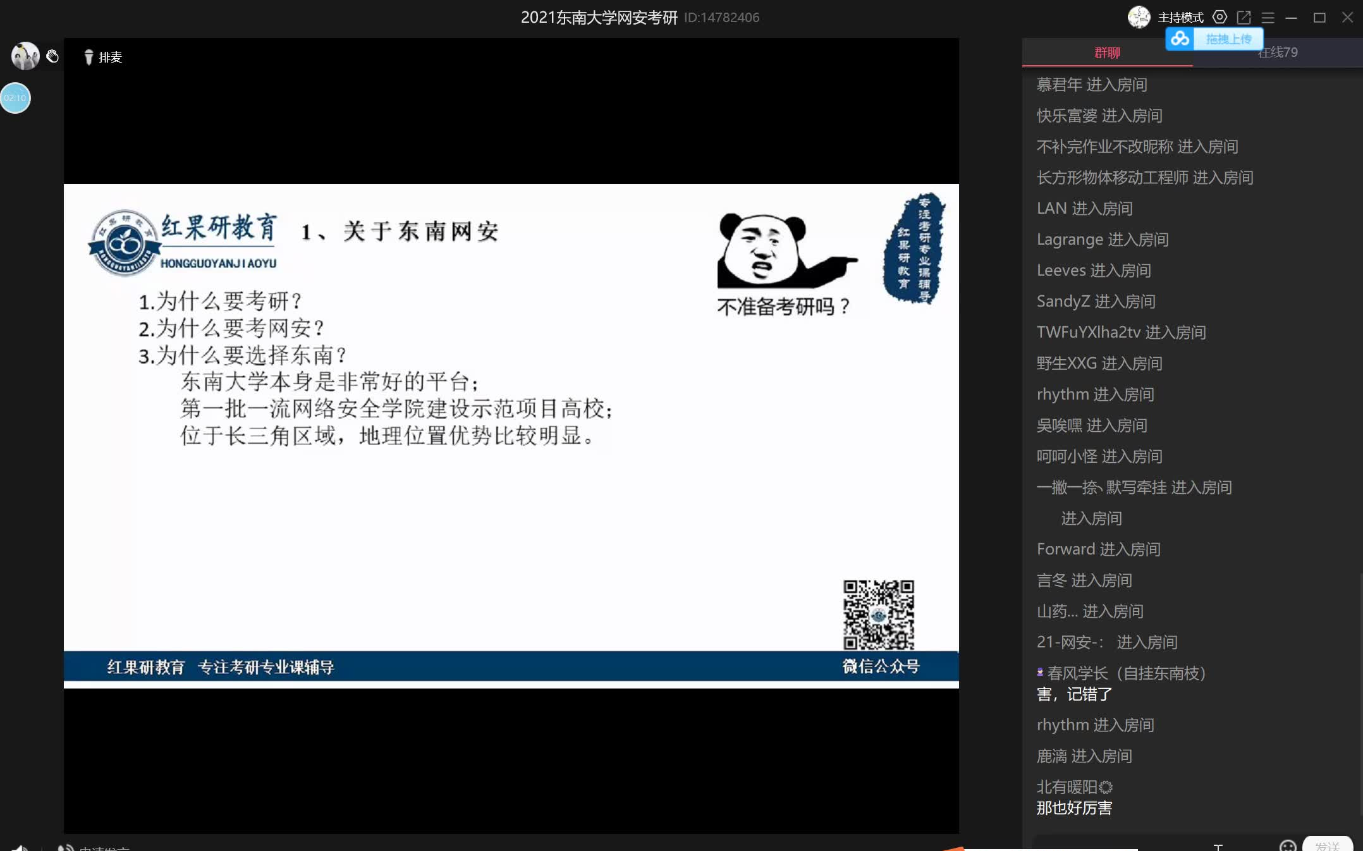Screen dimensions: 1363x851
Task: Select the text style T icon near chat box
Action: tap(1219, 847)
